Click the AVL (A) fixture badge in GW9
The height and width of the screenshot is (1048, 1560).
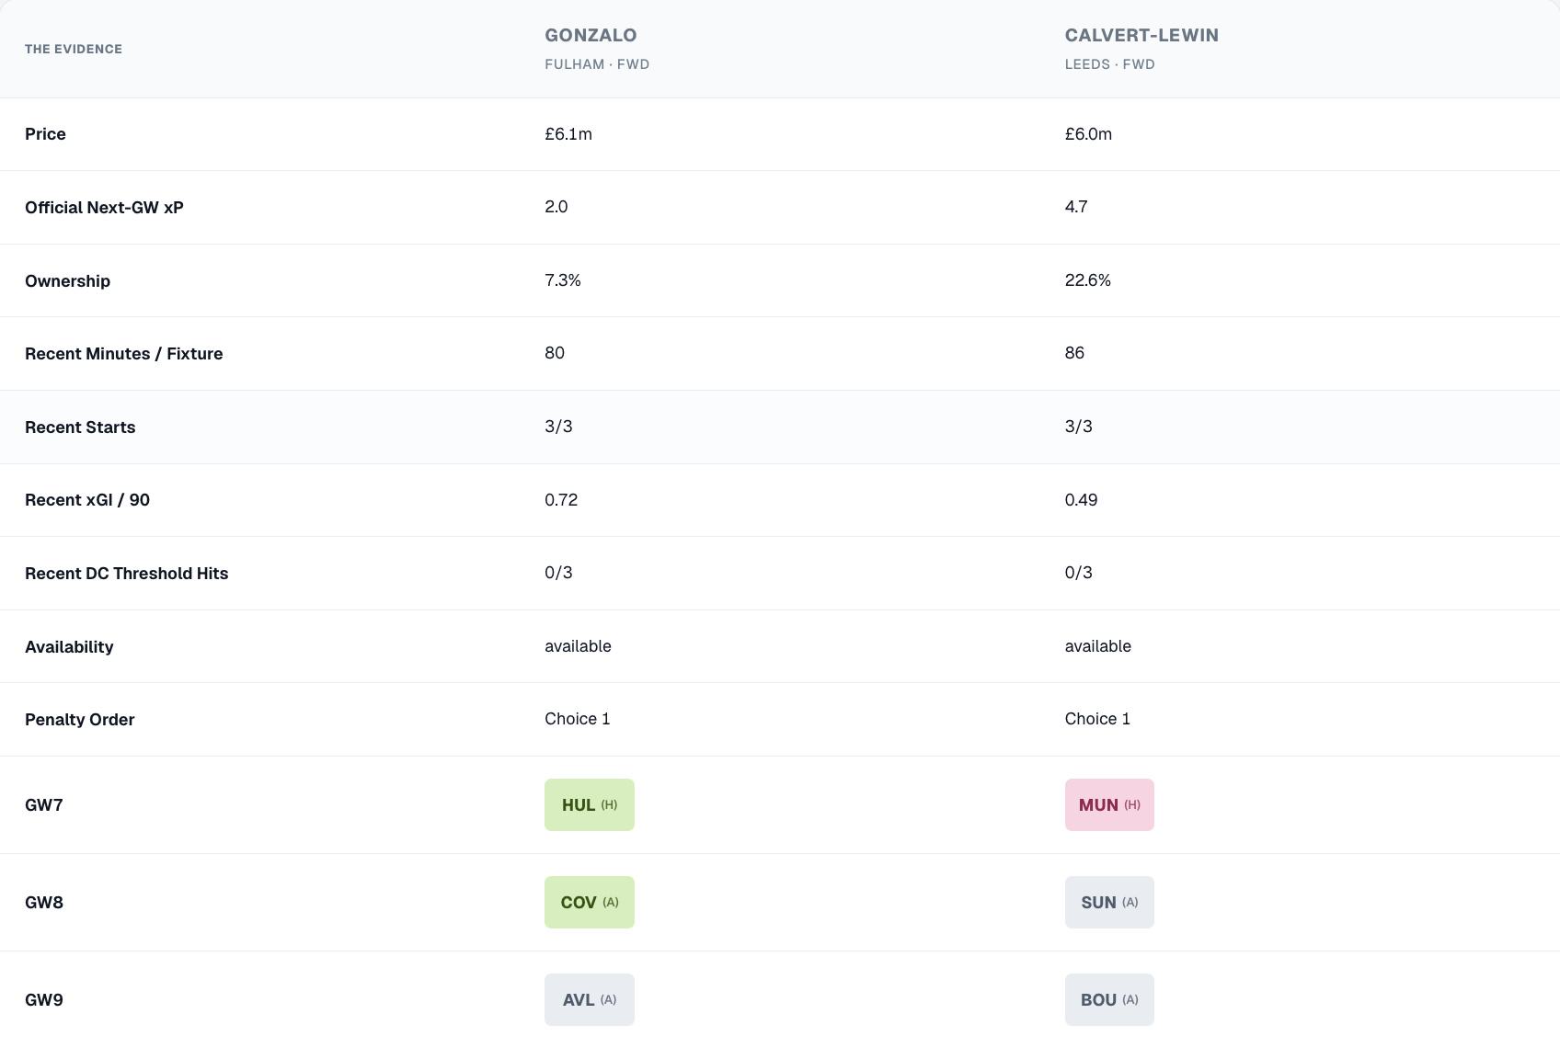[590, 999]
